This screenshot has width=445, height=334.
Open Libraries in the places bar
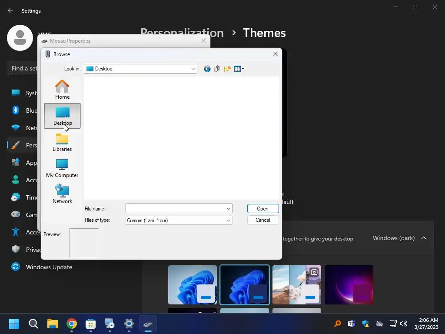62,142
